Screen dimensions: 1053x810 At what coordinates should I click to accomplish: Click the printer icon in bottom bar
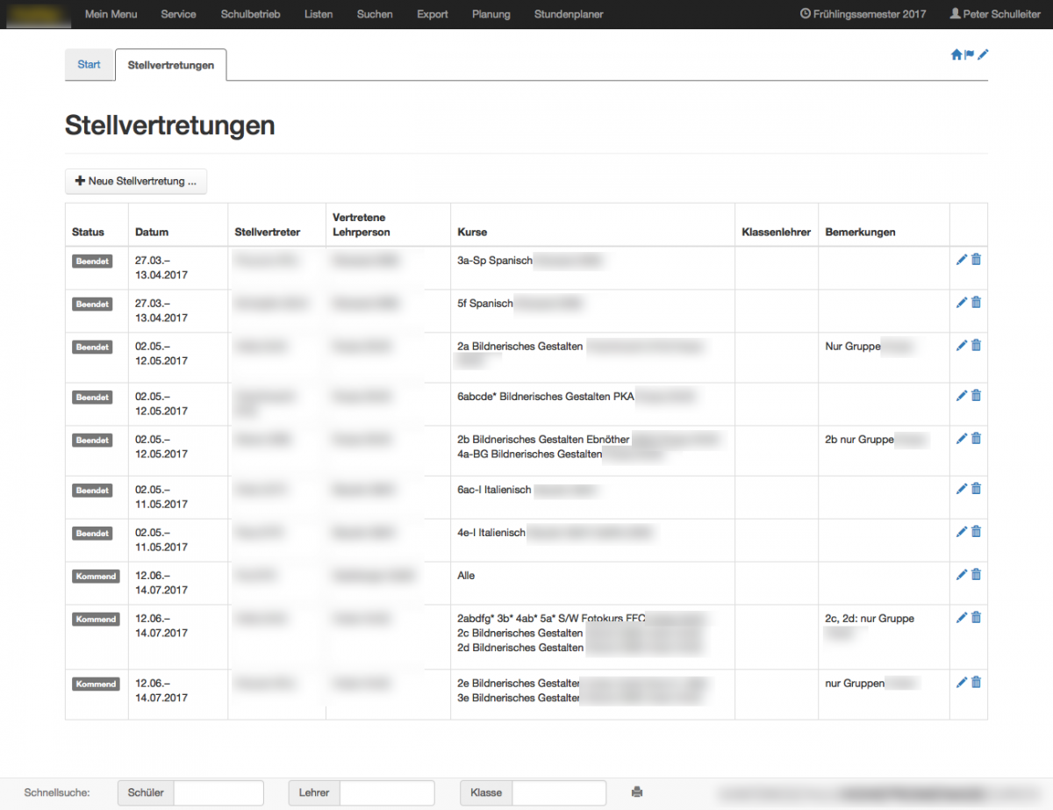(x=637, y=792)
